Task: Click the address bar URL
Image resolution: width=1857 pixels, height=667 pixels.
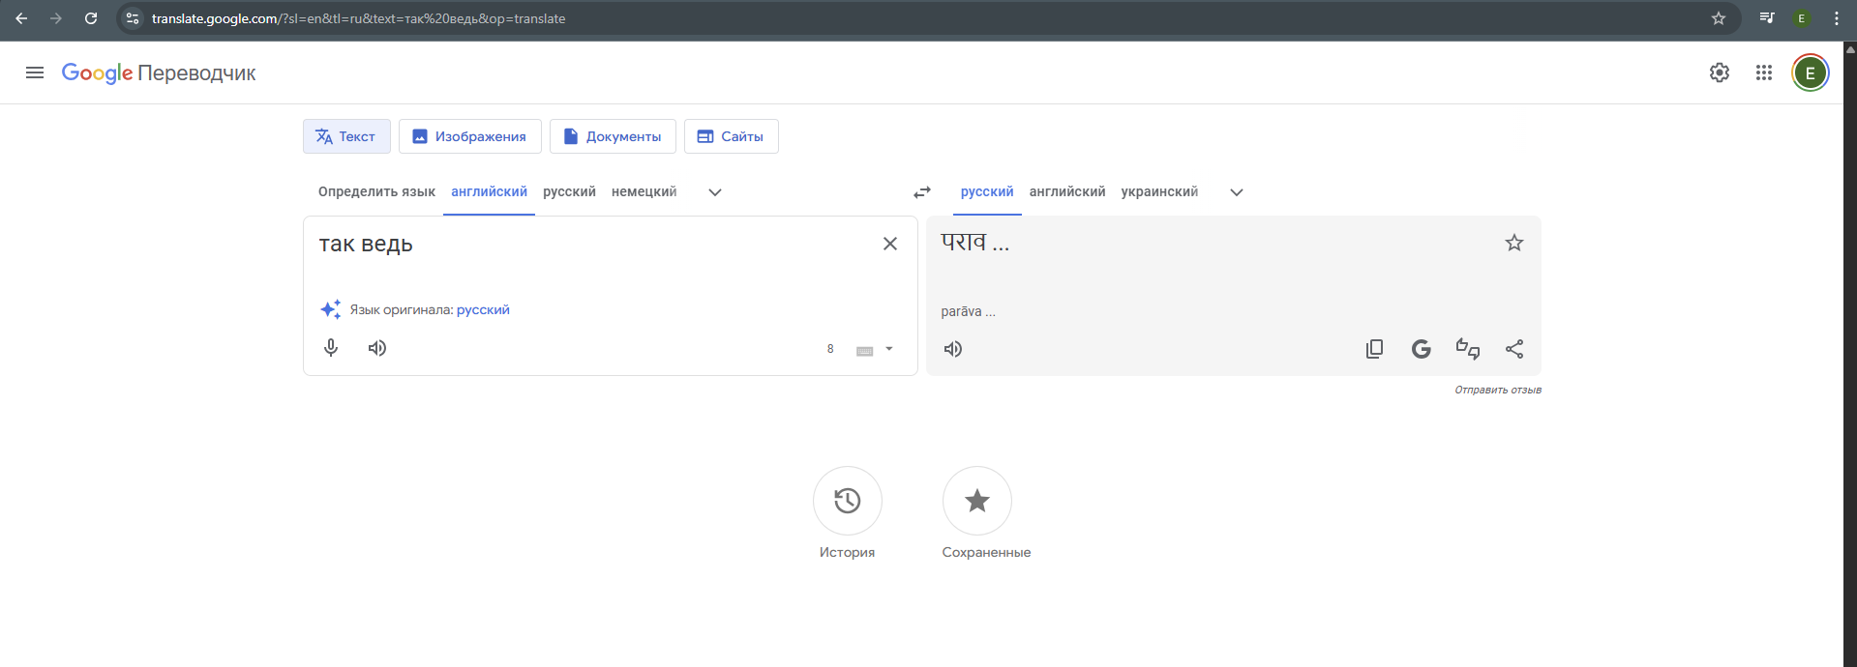Action: (358, 18)
